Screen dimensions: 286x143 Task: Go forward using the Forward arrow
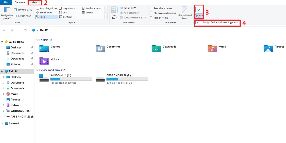click(x=12, y=31)
